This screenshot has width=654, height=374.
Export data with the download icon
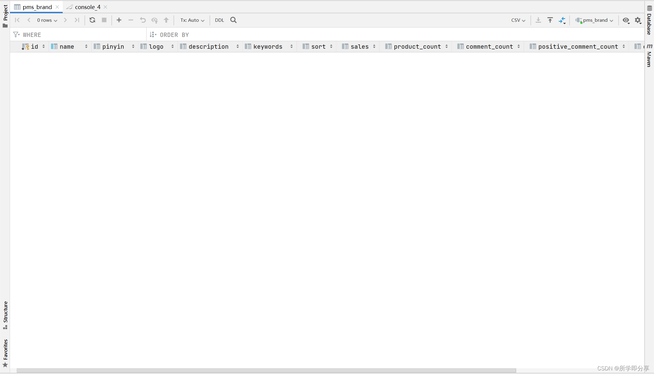point(538,20)
